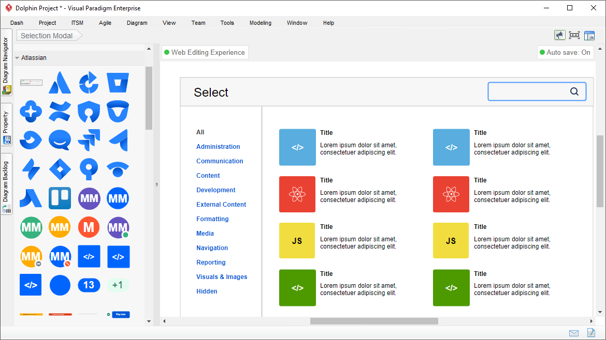Select purple MM avatar with green status dot
Screen dimensions: 606x340
pyautogui.click(x=118, y=227)
